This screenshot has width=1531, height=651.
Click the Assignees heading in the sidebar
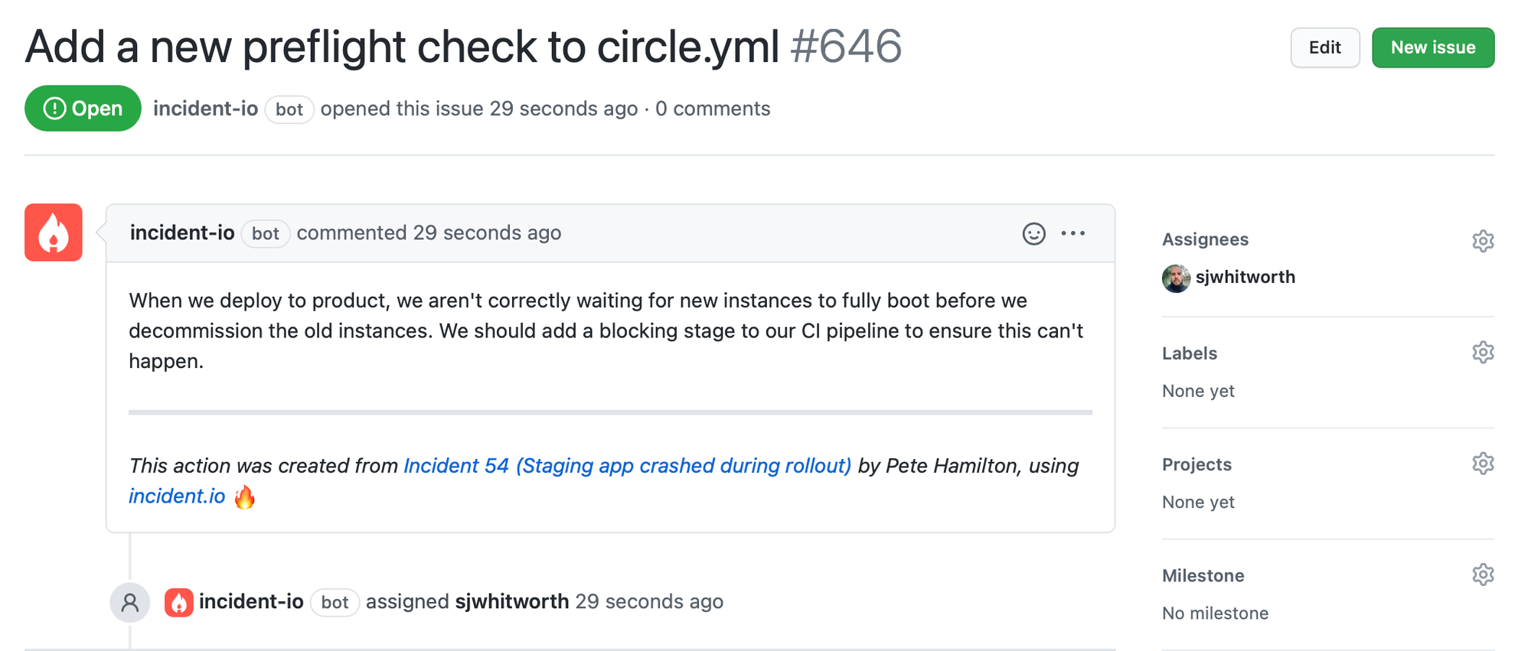tap(1205, 239)
